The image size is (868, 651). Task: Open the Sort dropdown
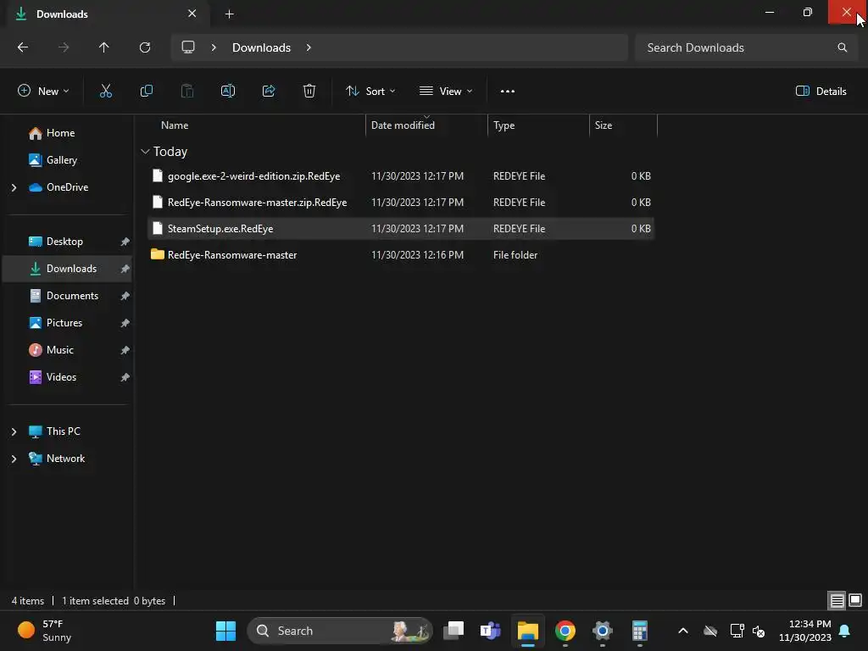[x=370, y=92]
